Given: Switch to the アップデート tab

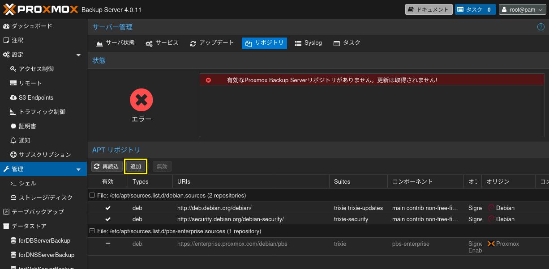Looking at the screenshot, I should click(212, 43).
